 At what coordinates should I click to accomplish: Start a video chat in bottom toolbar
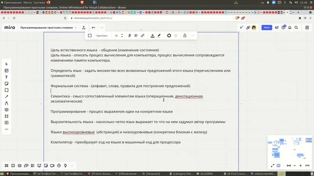point(52,166)
